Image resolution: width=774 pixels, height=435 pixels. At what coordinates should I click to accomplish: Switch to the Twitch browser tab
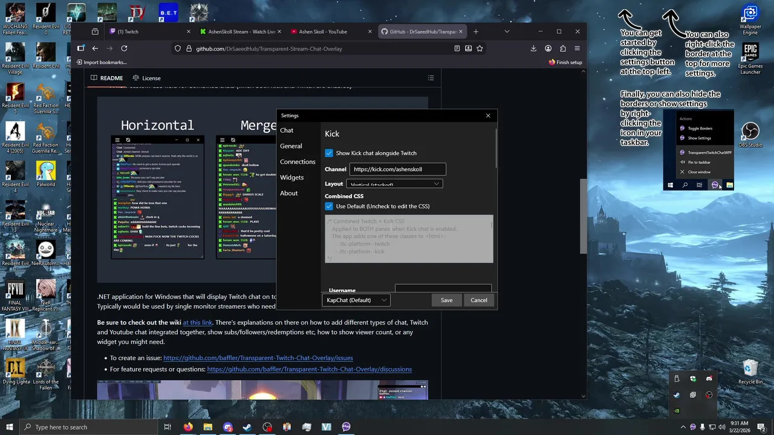pos(151,31)
